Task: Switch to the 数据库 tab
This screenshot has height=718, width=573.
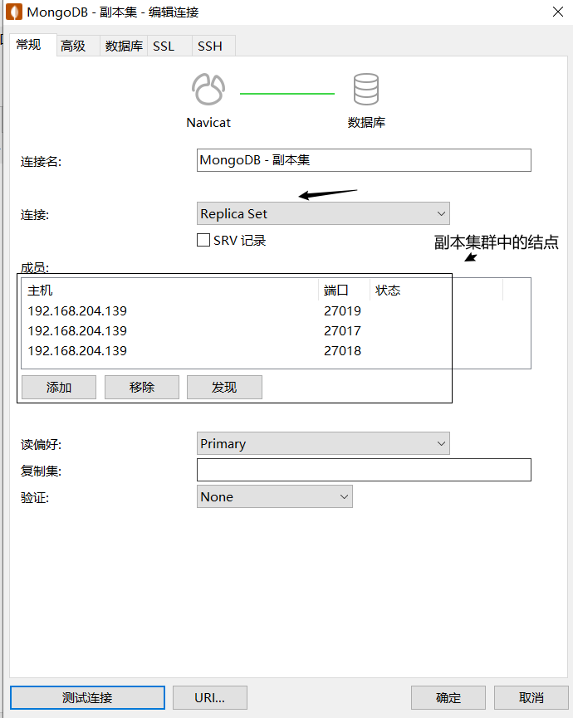Action: click(124, 46)
